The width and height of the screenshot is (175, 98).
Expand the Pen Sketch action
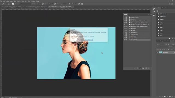pos(129,30)
